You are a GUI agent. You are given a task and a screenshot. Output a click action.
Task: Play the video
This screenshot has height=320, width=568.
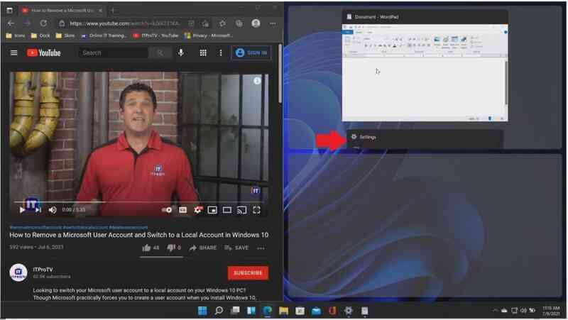[22, 210]
